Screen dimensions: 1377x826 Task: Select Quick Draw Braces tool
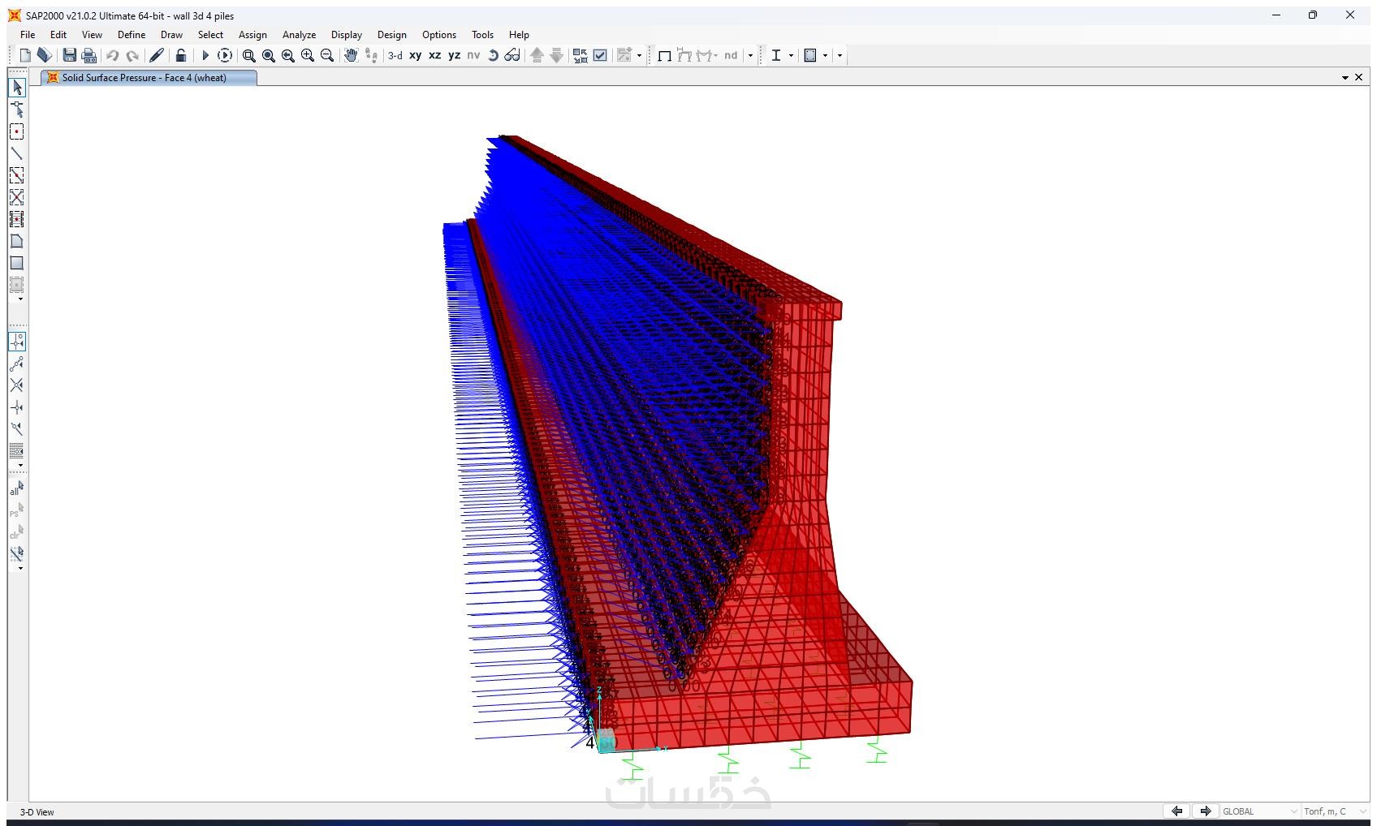(17, 197)
